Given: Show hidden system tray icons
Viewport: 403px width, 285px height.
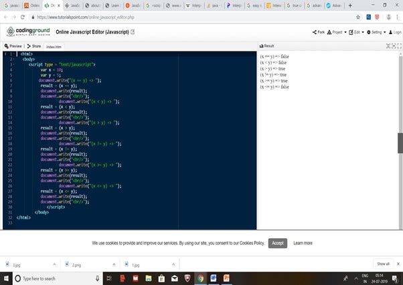Looking at the screenshot, I should coord(356,278).
